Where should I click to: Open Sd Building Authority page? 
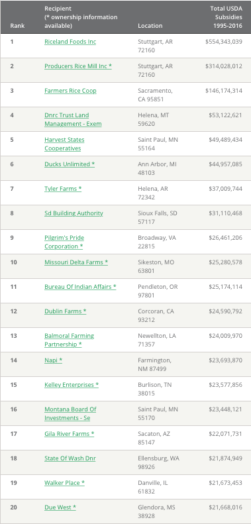tap(74, 213)
